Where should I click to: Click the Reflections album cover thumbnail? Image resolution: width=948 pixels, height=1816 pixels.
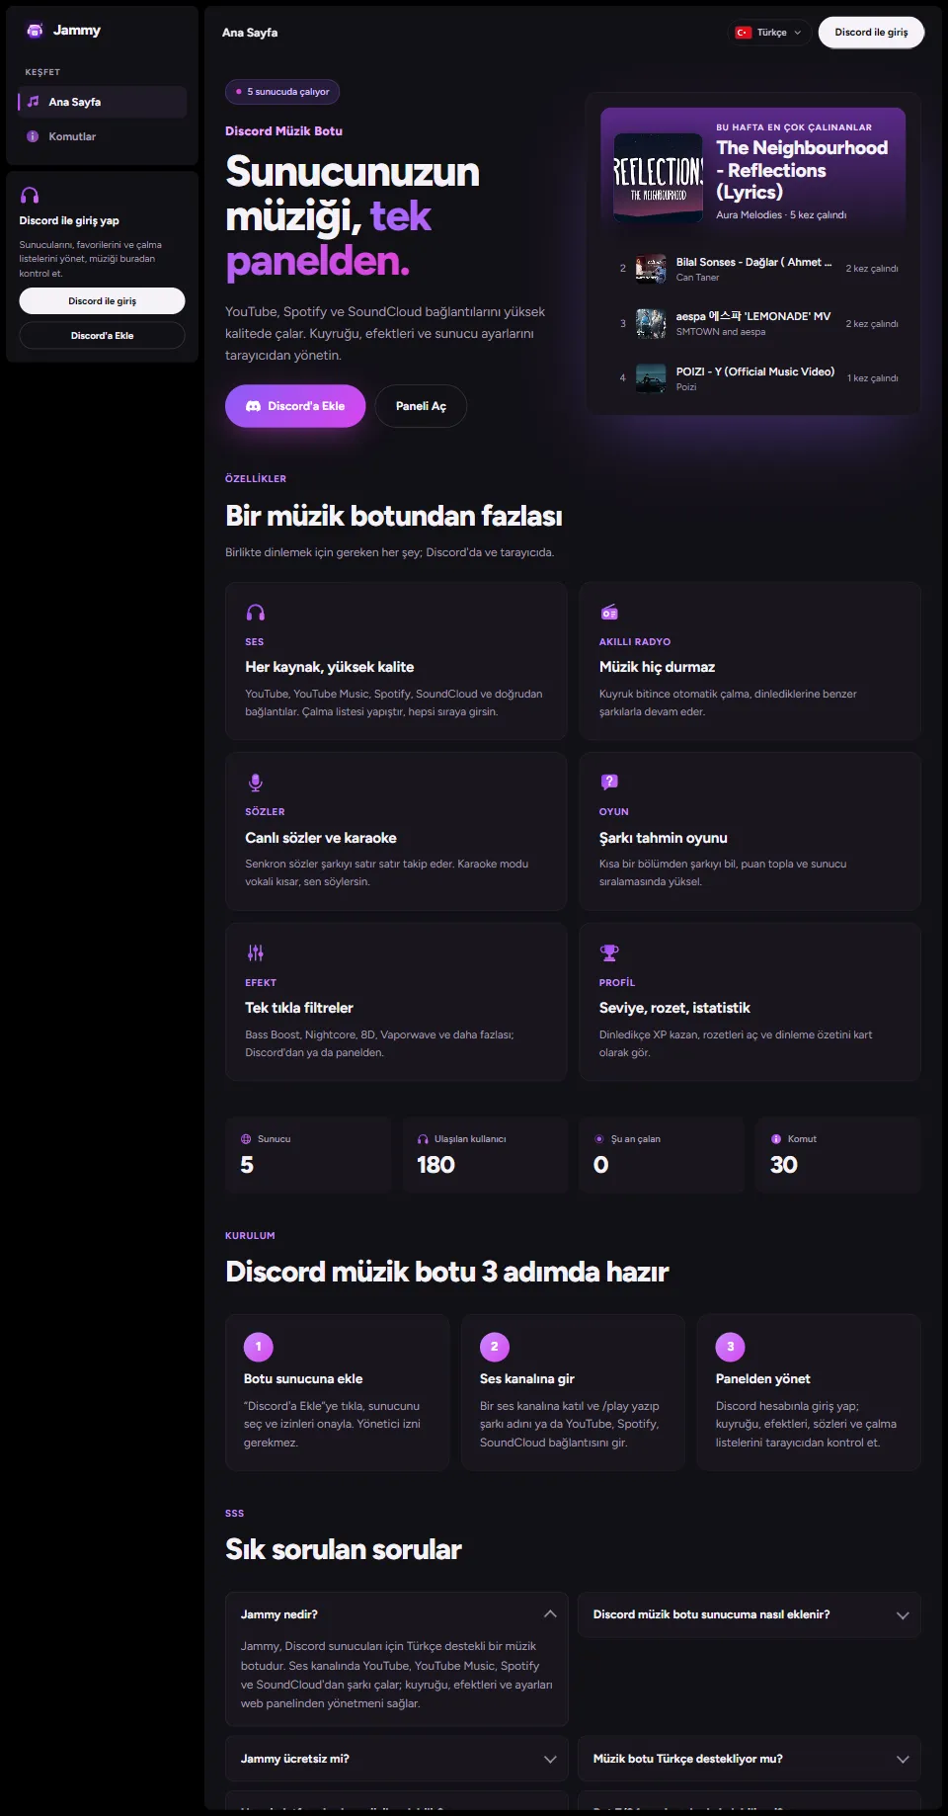click(659, 178)
